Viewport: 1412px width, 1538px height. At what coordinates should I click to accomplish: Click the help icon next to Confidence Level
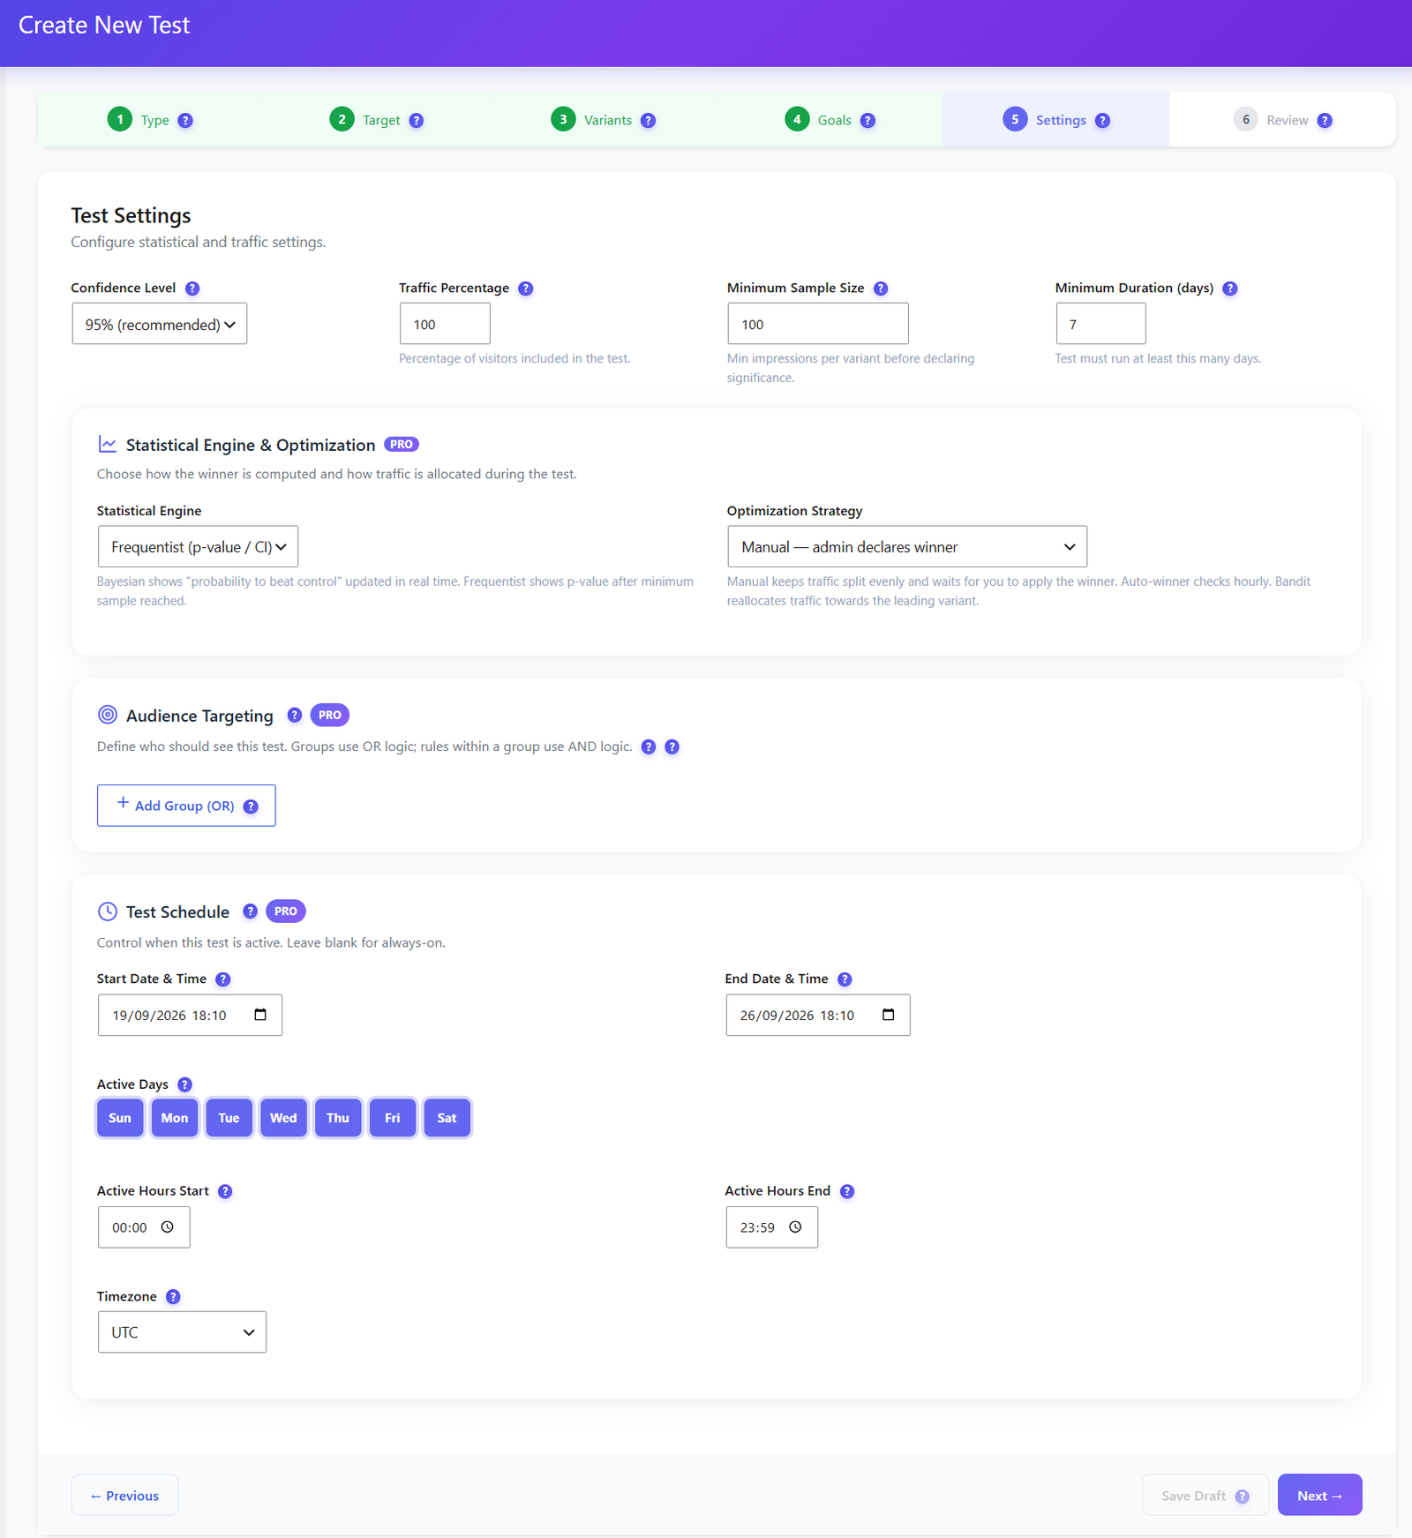(x=192, y=289)
